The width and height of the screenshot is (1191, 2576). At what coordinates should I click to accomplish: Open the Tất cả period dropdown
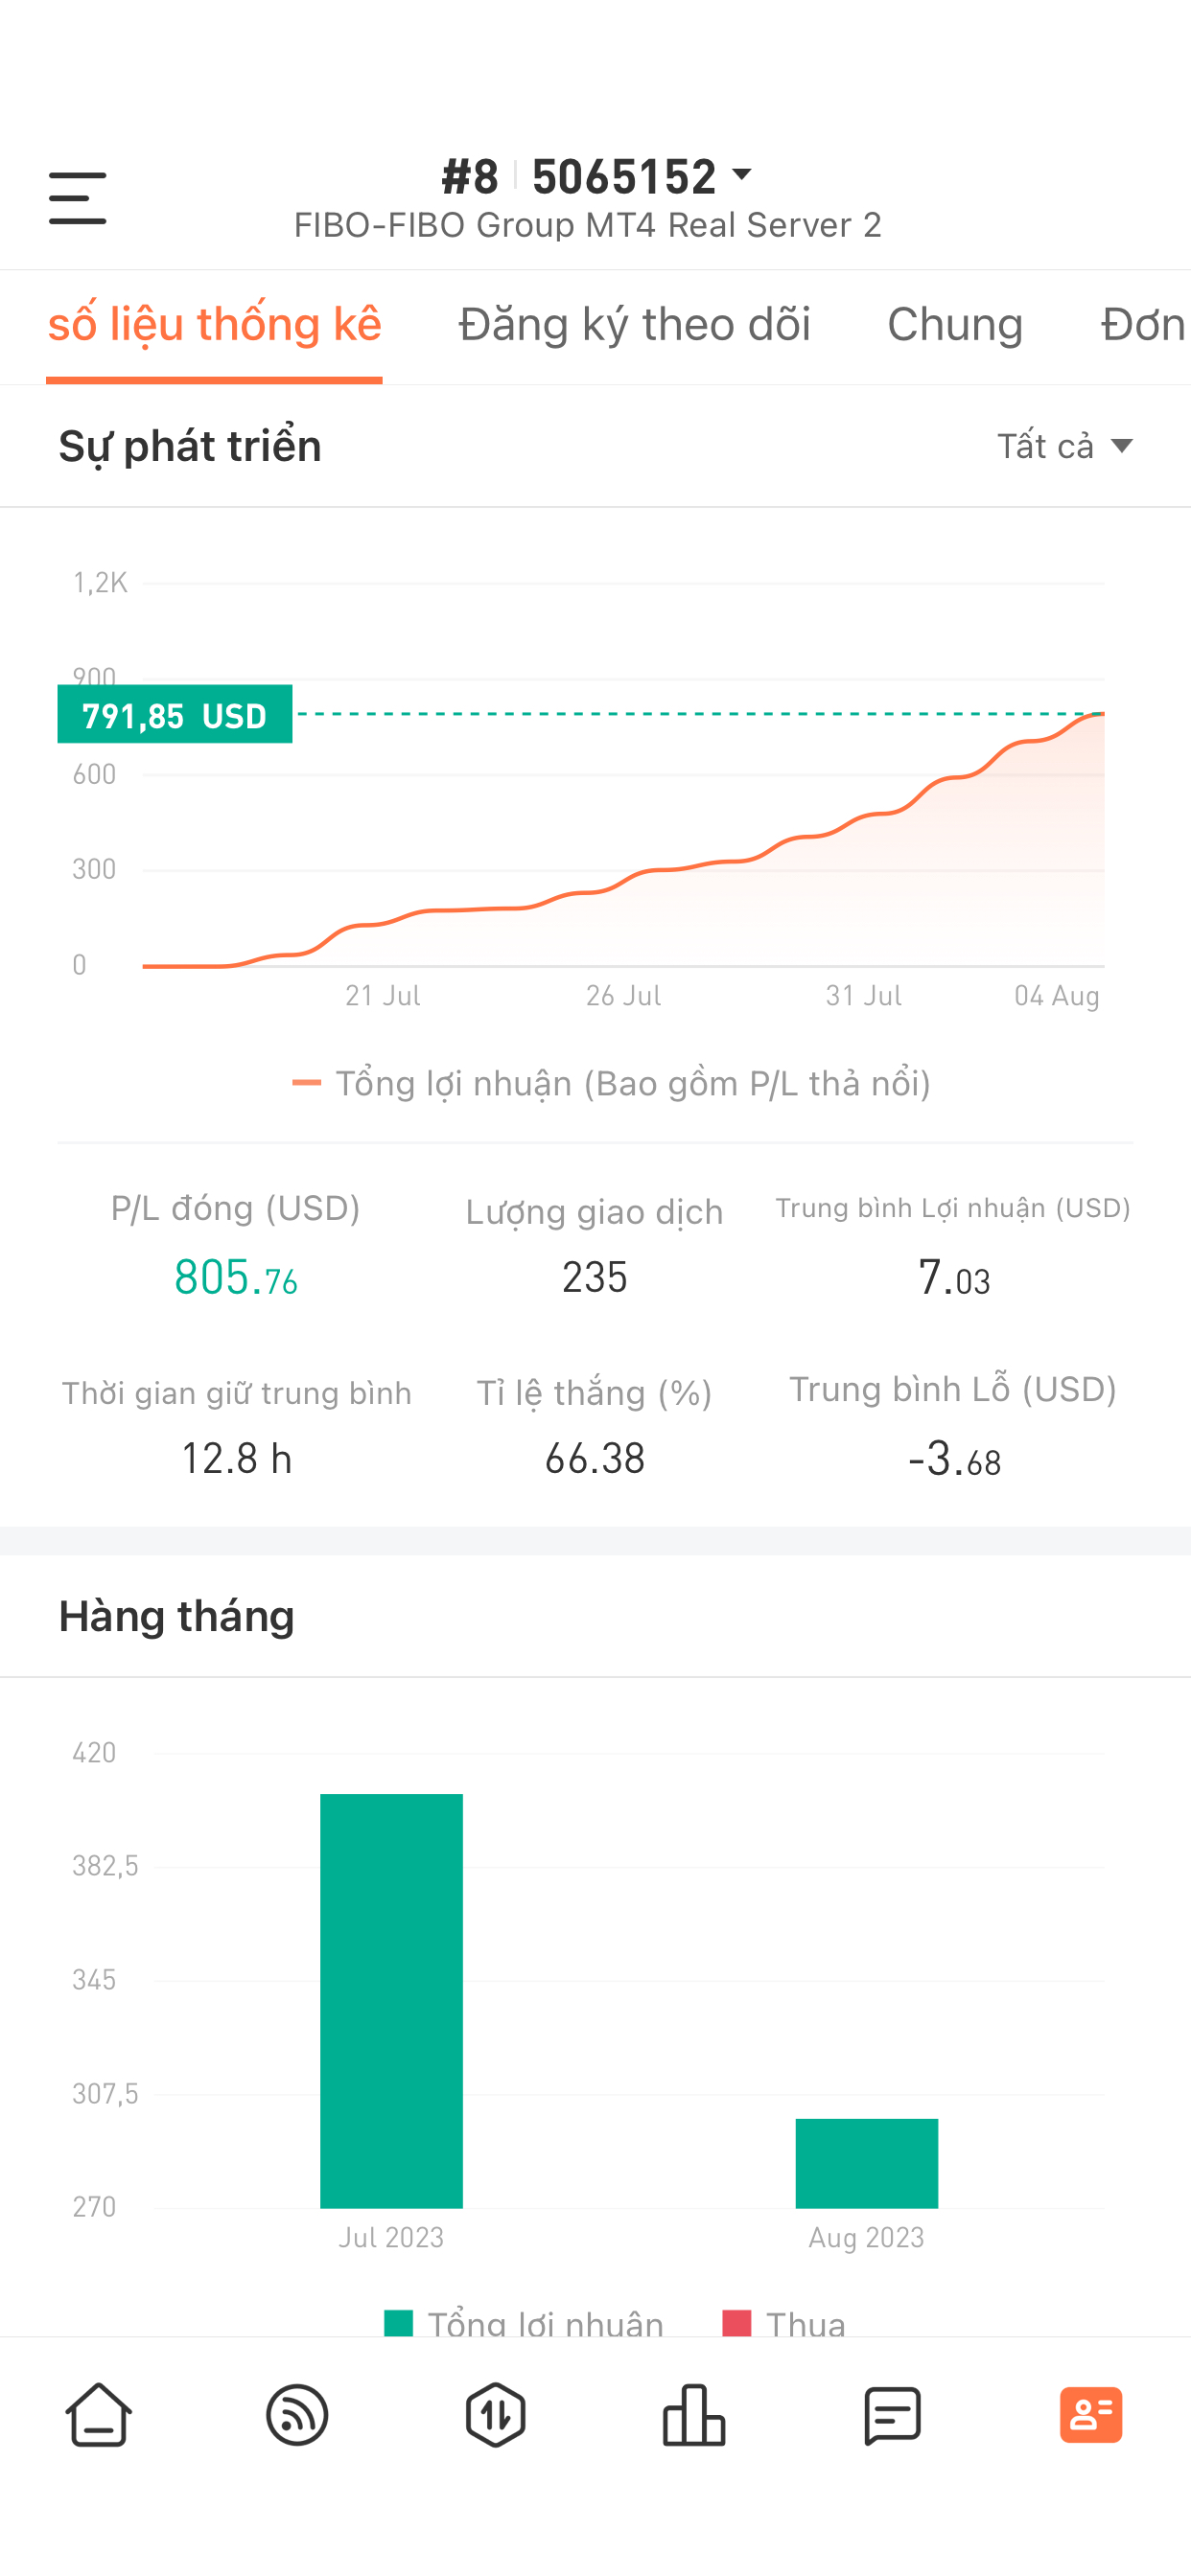(x=1064, y=446)
